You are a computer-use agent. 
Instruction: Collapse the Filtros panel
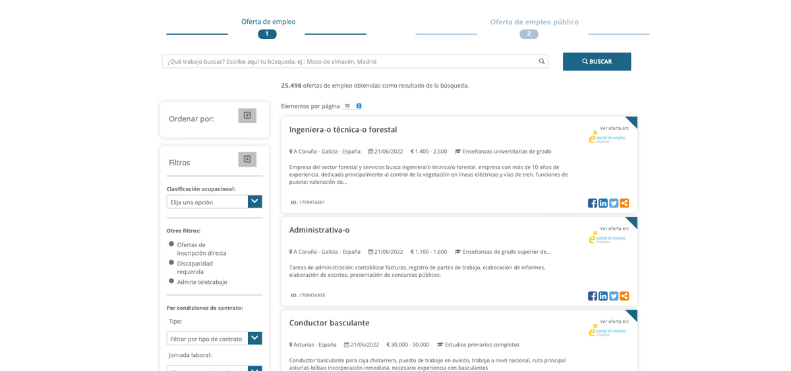click(x=247, y=159)
